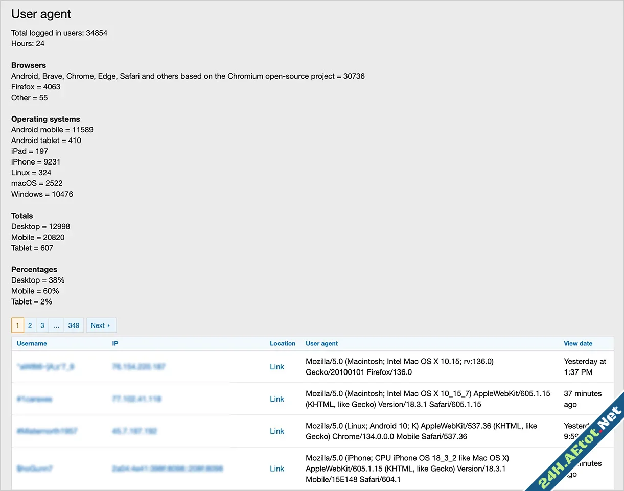
Task: Open page 3 of results
Action: pos(42,325)
